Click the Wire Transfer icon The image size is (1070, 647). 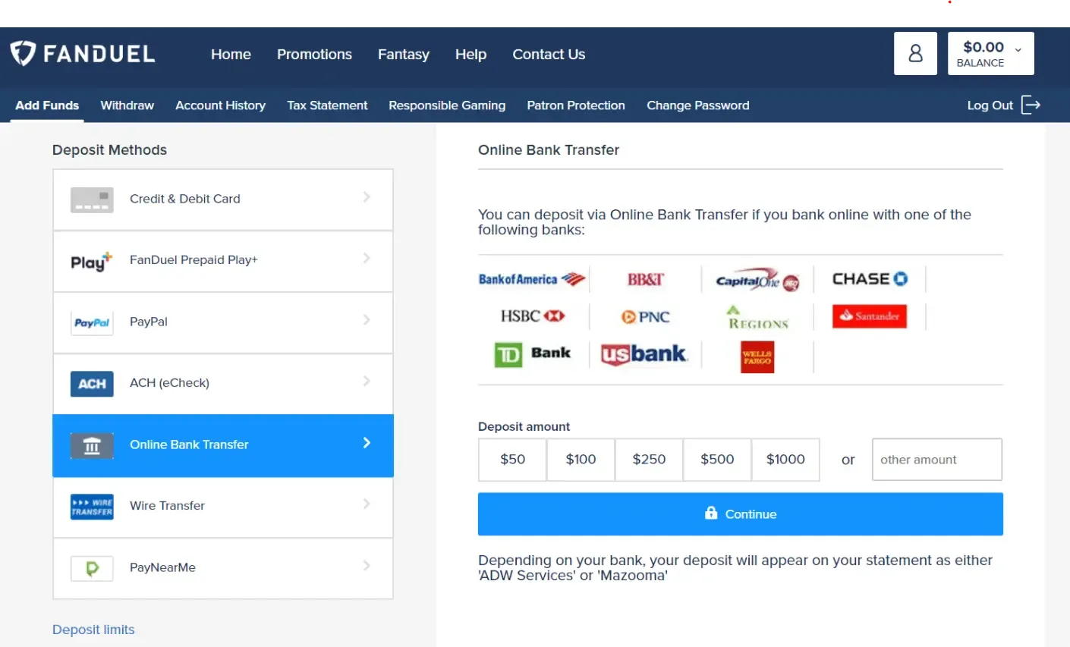pyautogui.click(x=92, y=507)
